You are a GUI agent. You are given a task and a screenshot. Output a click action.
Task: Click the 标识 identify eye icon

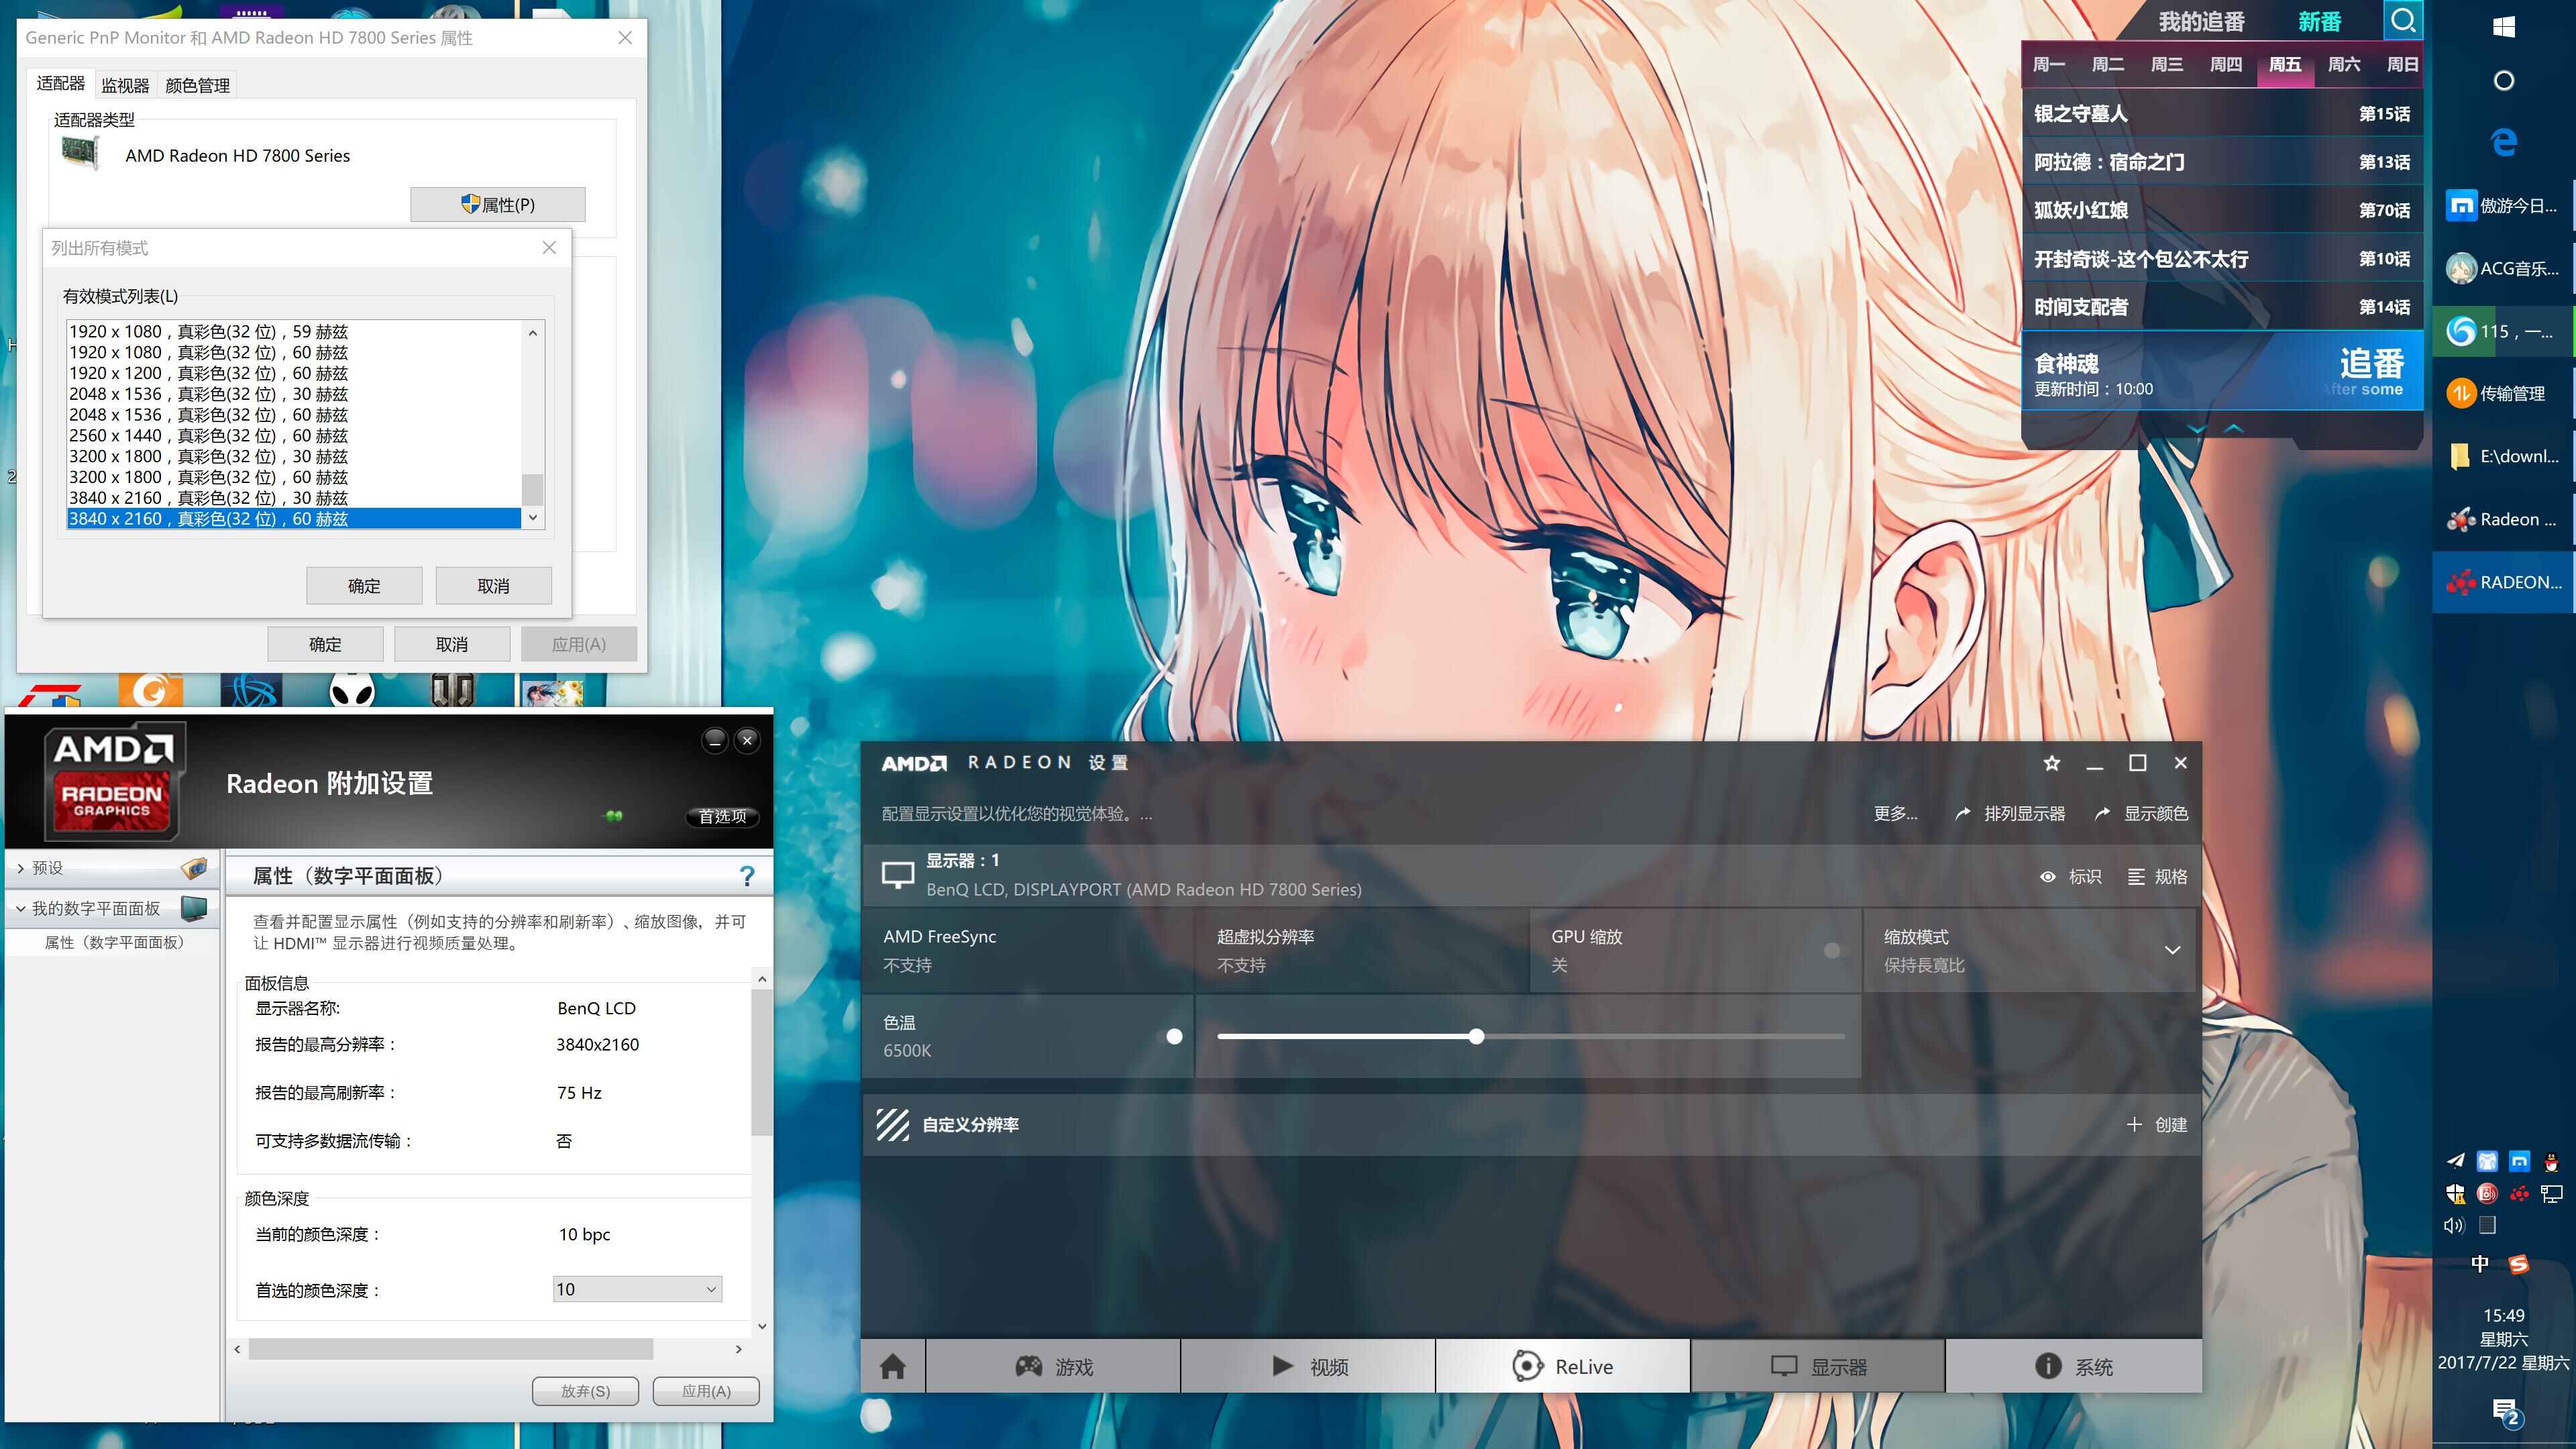pos(2048,876)
